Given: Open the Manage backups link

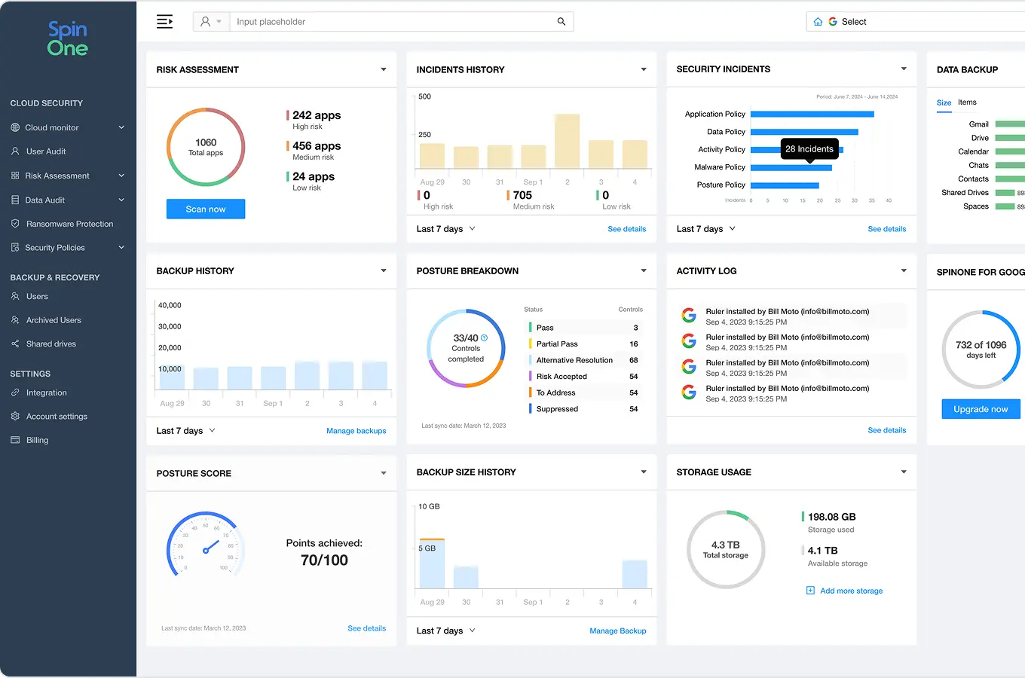Looking at the screenshot, I should 356,431.
